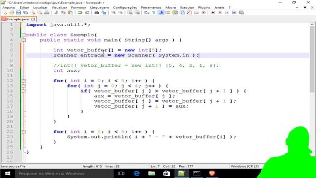Collapse the for loop on line 22
This screenshot has height=178, width=316.
click(24, 132)
